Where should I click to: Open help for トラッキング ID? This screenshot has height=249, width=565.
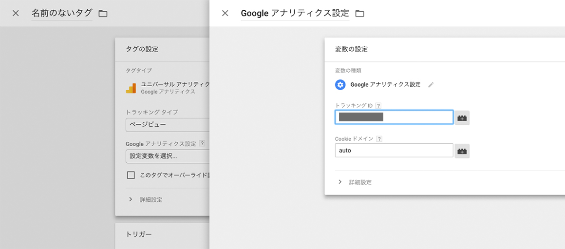378,106
